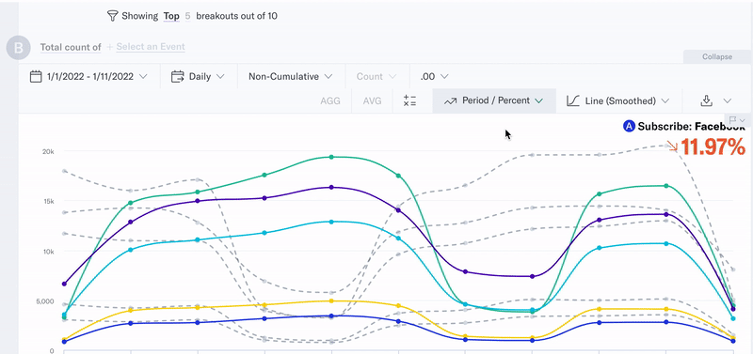The image size is (753, 354).
Task: Click the 11.97% change value
Action: (x=713, y=148)
